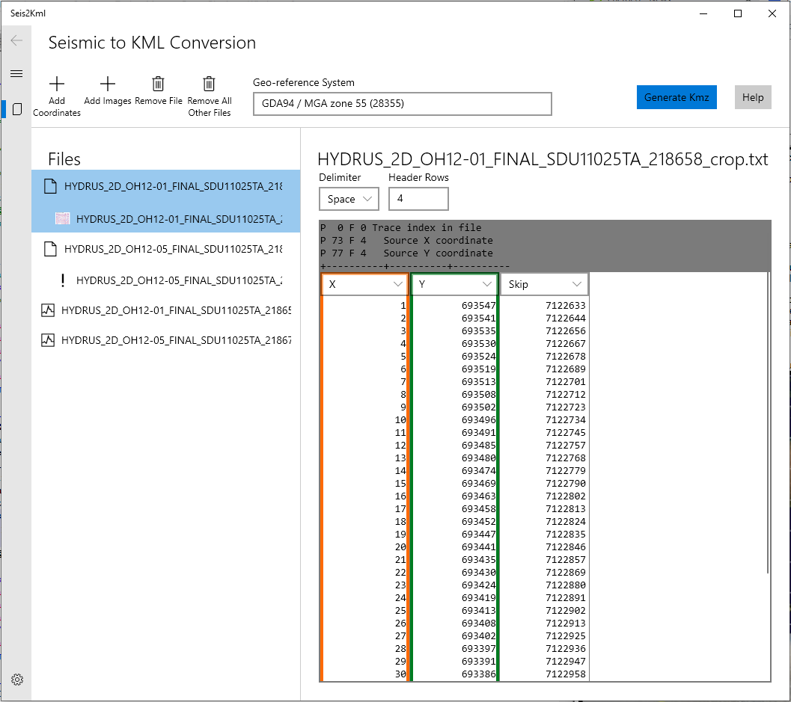791x702 pixels.
Task: Click the HYDRUS_2D_OH12-01 crop.txt file title
Action: point(543,159)
